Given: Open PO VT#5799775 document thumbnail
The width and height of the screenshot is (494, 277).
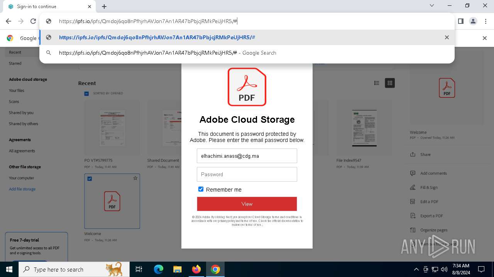Looking at the screenshot, I should [x=112, y=128].
